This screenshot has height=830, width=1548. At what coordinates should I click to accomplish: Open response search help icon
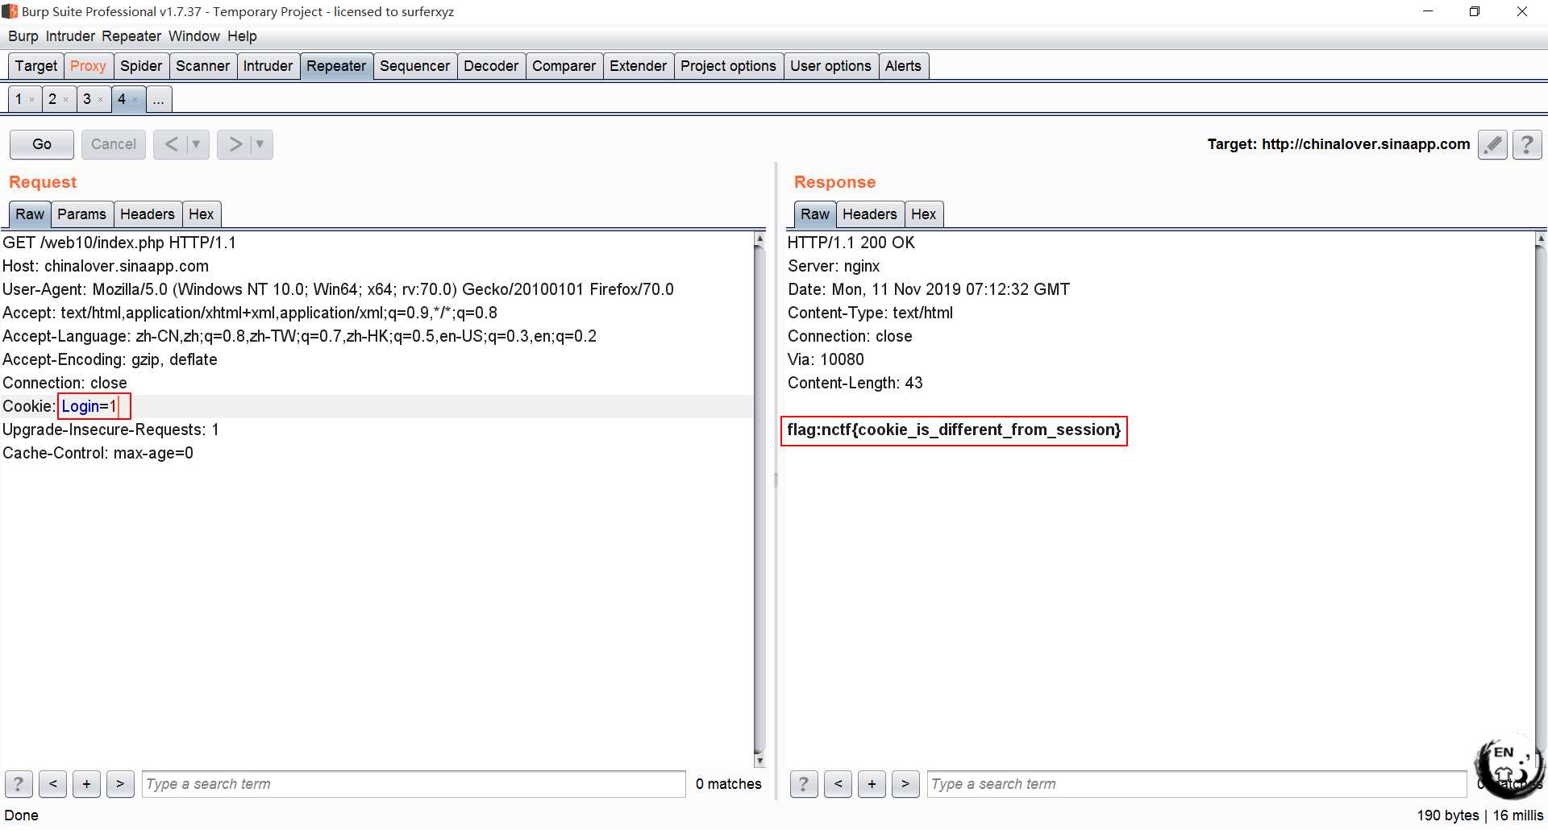point(804,783)
